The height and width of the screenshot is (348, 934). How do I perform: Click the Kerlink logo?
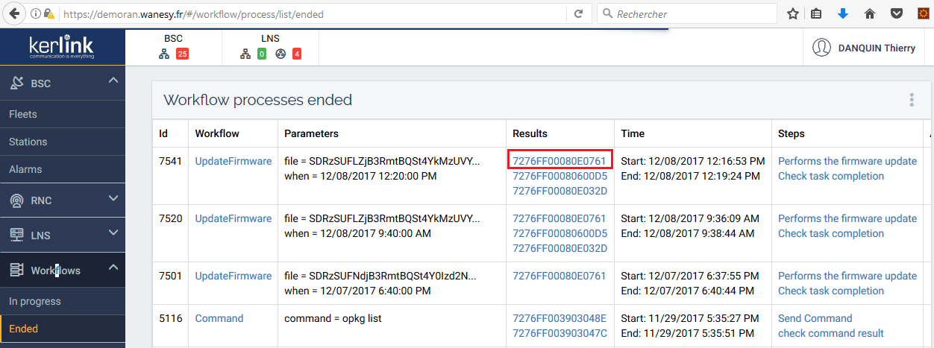pos(62,48)
